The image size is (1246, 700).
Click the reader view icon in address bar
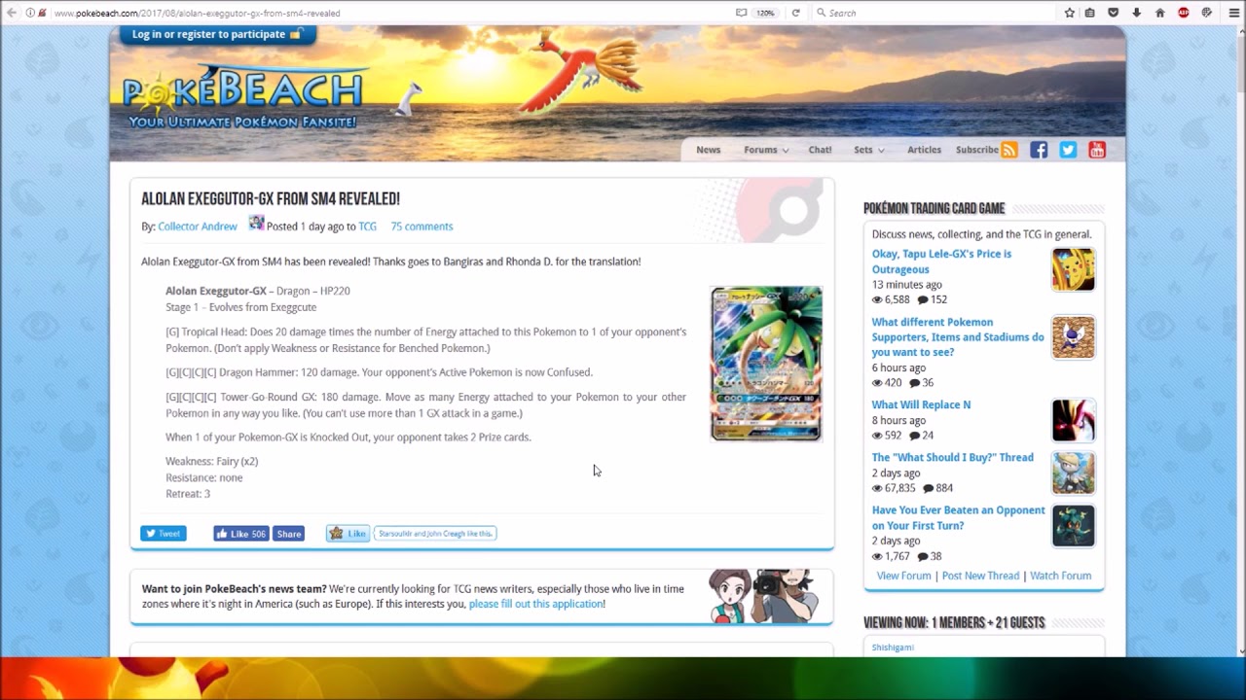pyautogui.click(x=742, y=13)
